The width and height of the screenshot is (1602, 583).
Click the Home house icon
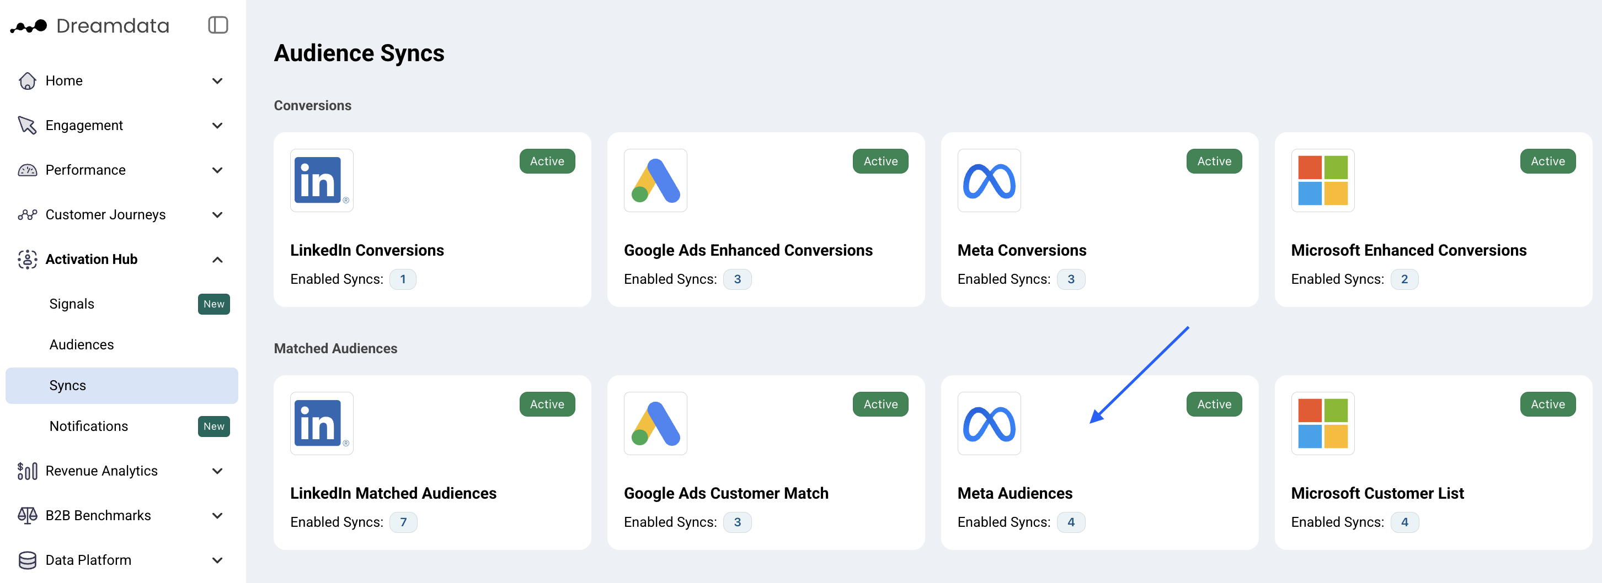28,80
